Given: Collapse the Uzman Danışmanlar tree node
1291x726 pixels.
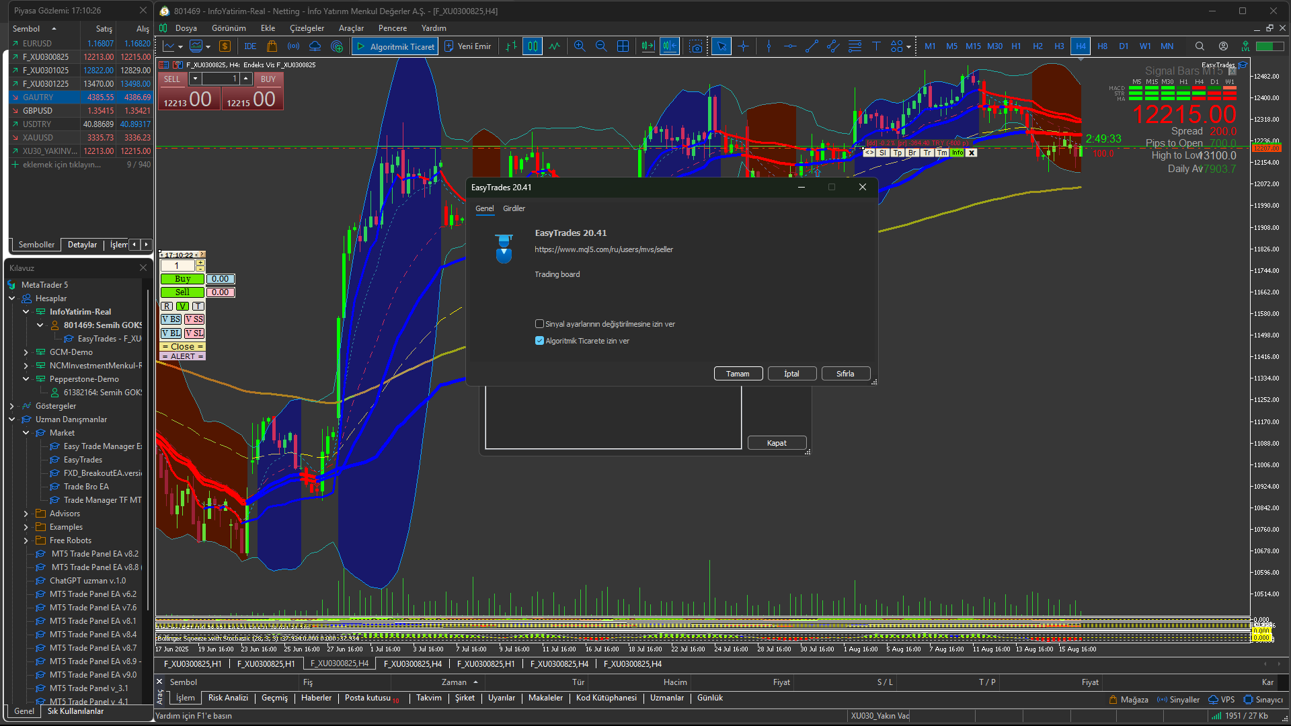Looking at the screenshot, I should (11, 419).
